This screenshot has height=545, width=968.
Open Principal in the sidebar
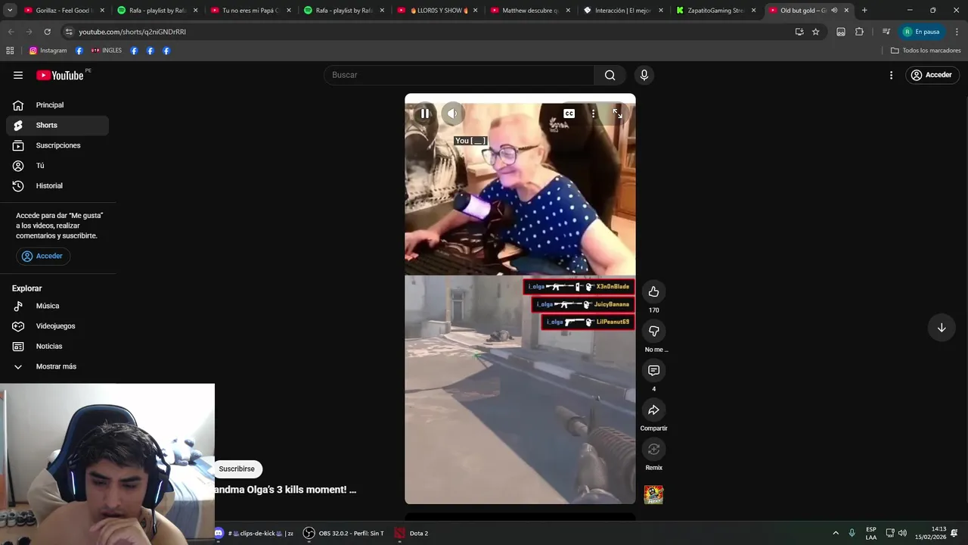pyautogui.click(x=57, y=105)
